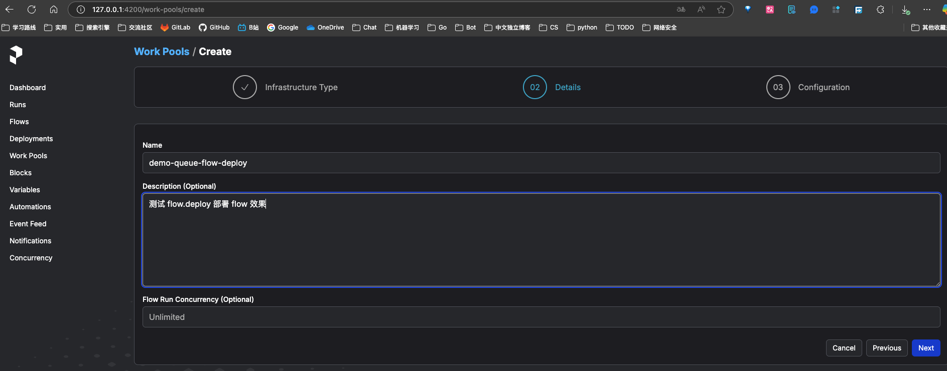Select the Configuration step label
The width and height of the screenshot is (947, 371).
click(x=824, y=87)
